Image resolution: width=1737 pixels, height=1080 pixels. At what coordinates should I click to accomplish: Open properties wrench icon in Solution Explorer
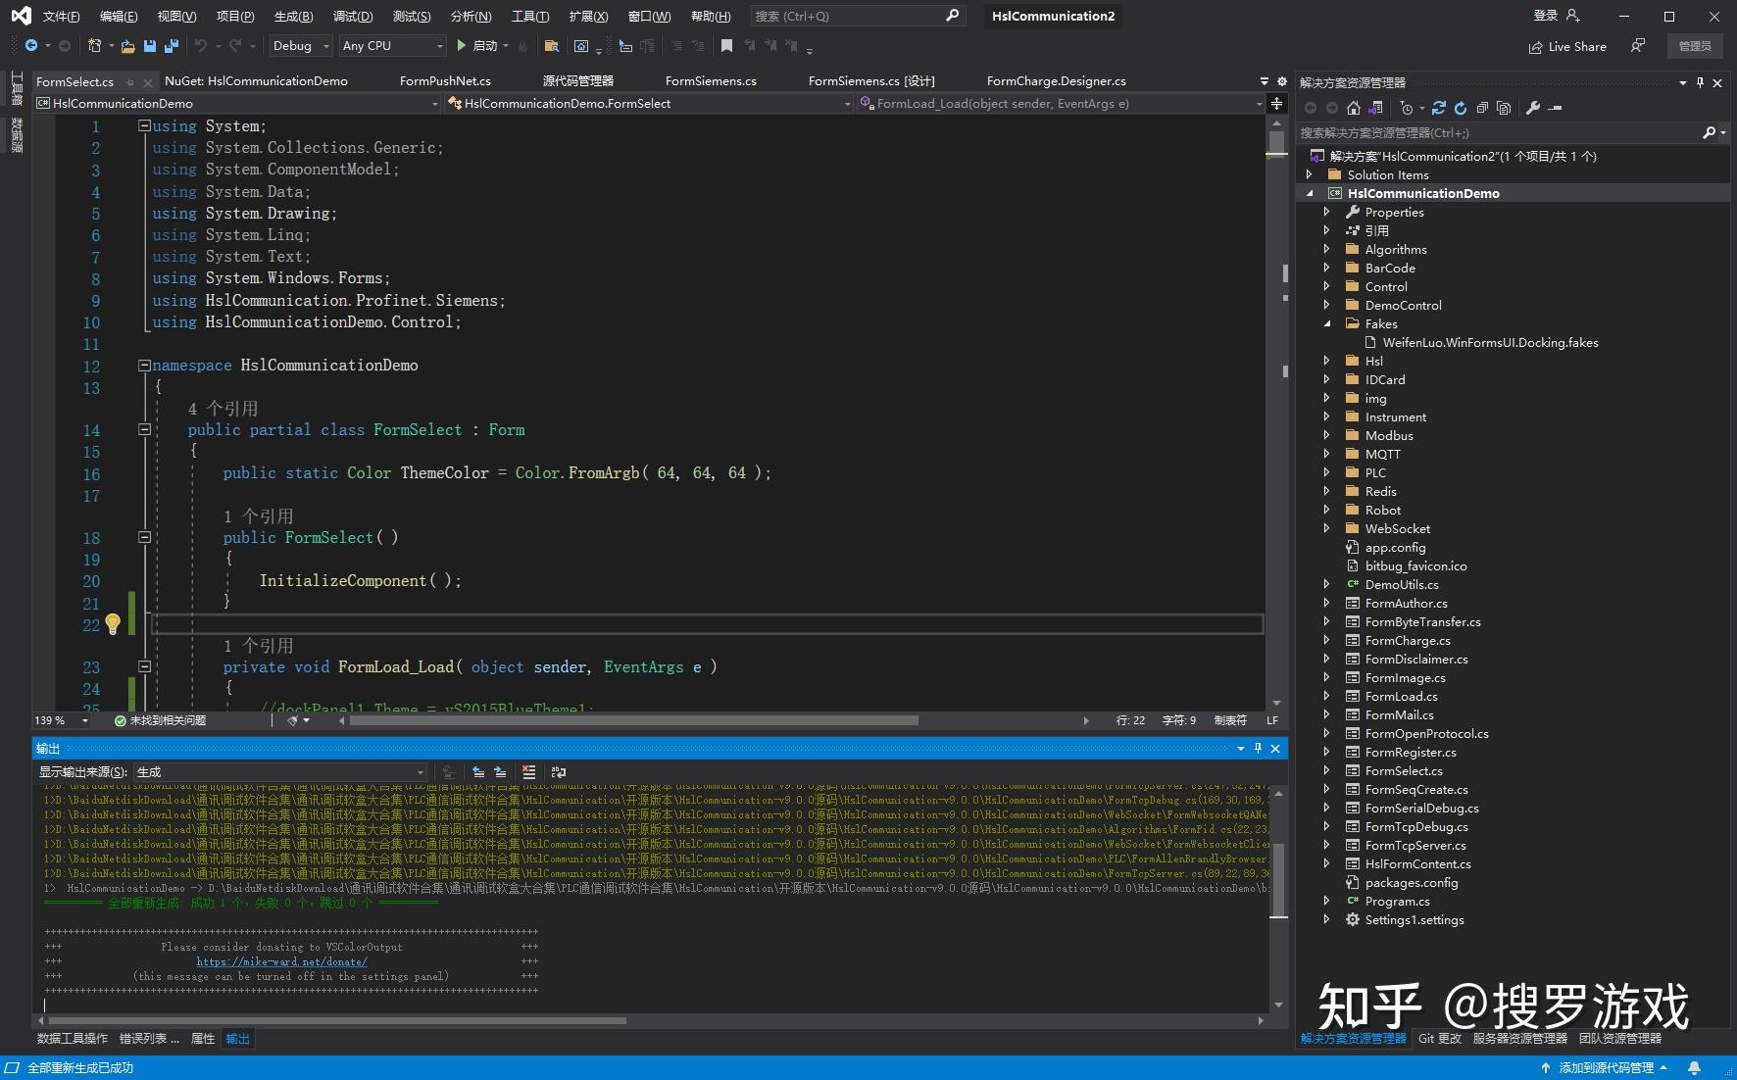click(x=1533, y=108)
